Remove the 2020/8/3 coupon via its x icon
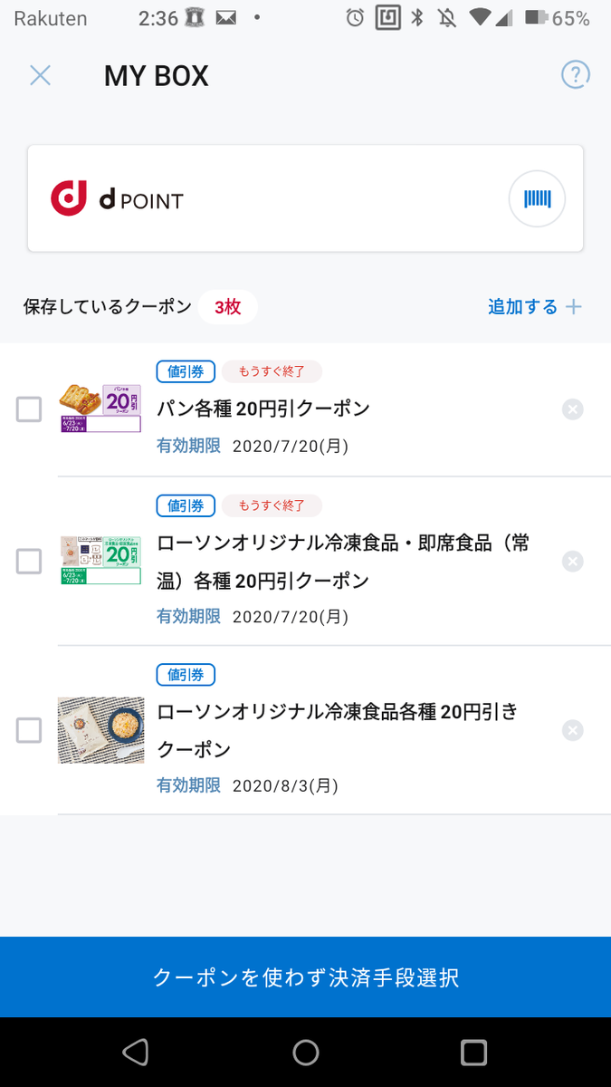Screen dimensions: 611x1087 [x=573, y=729]
